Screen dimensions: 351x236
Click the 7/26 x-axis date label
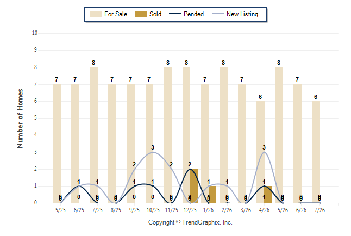pos(319,210)
